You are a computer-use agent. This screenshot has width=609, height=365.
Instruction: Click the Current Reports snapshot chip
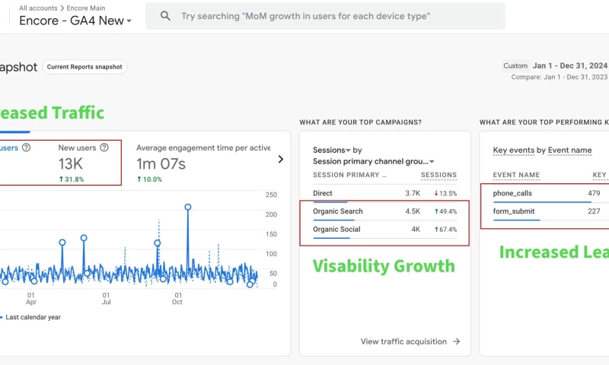(84, 67)
